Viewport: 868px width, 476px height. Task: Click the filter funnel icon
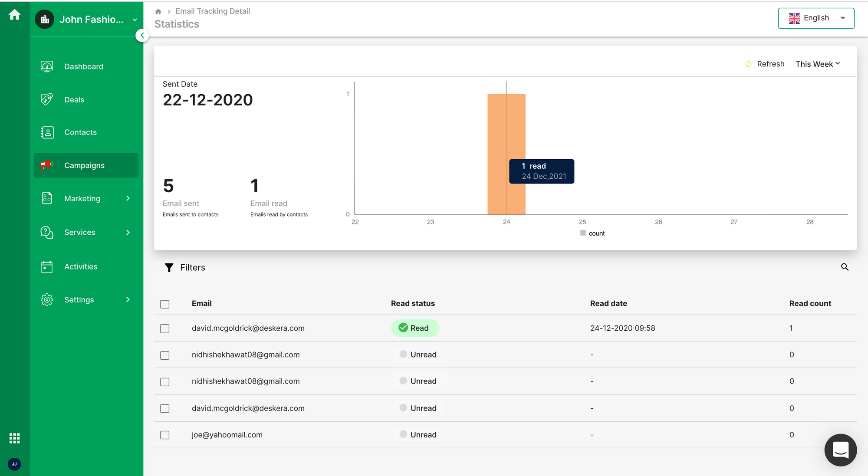coord(168,267)
